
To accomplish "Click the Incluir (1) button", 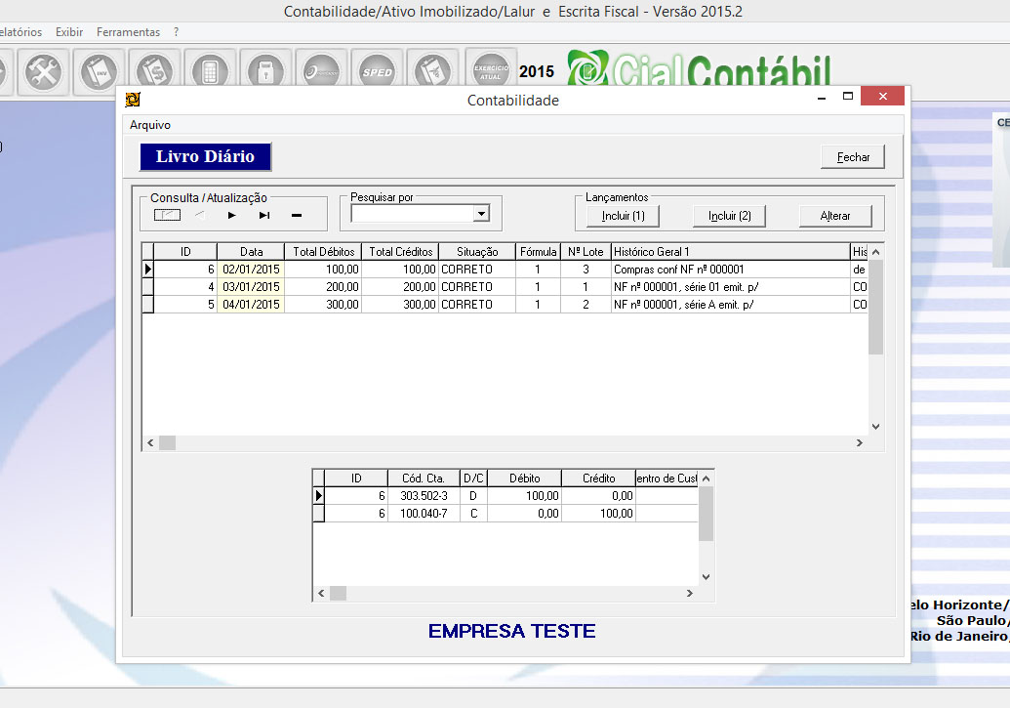I will click(x=623, y=216).
